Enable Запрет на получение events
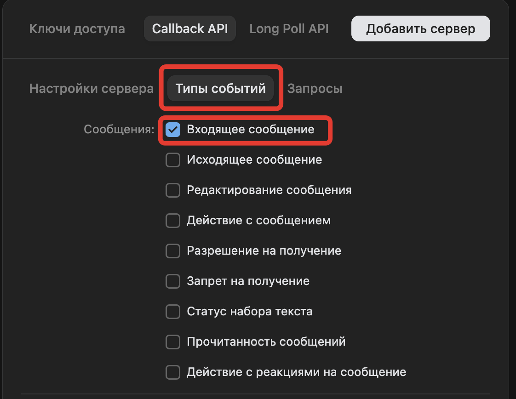Viewport: 516px width, 399px height. click(x=172, y=281)
